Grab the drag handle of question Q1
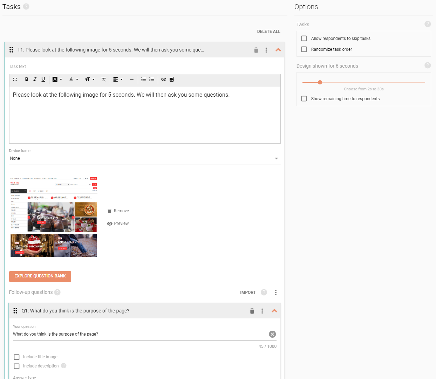 coord(15,311)
